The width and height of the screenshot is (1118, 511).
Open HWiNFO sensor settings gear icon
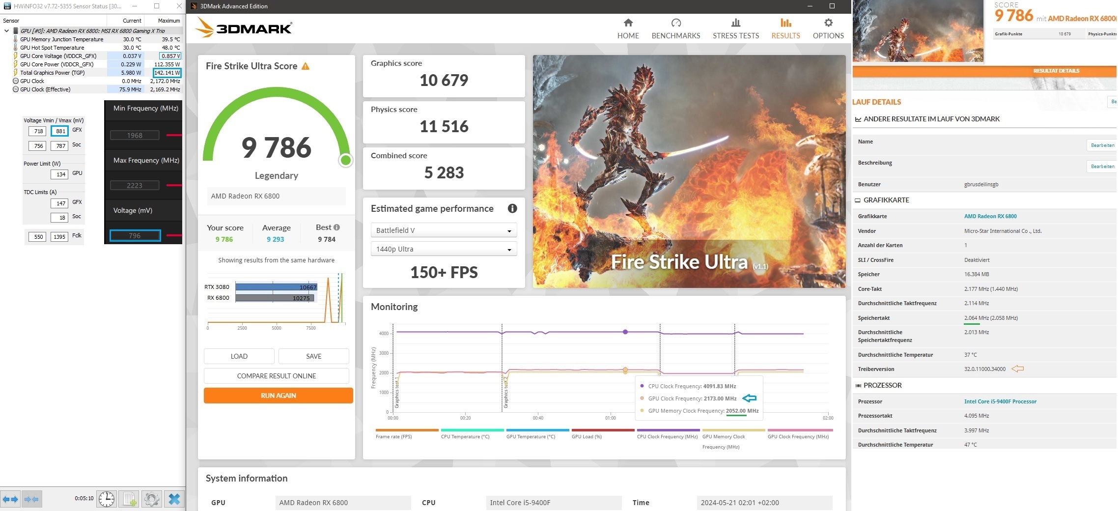click(x=152, y=499)
